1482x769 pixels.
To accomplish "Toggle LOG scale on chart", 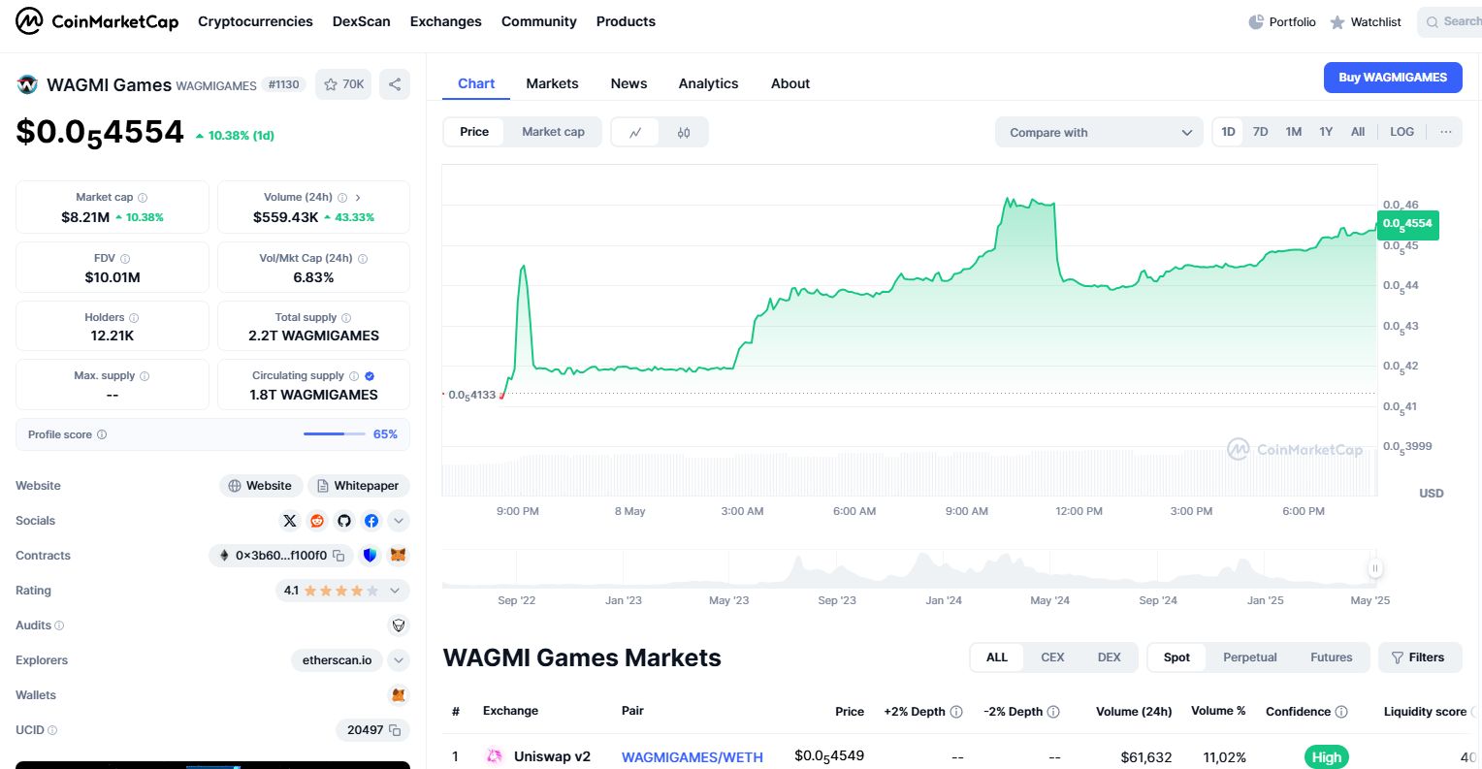I will [1401, 132].
